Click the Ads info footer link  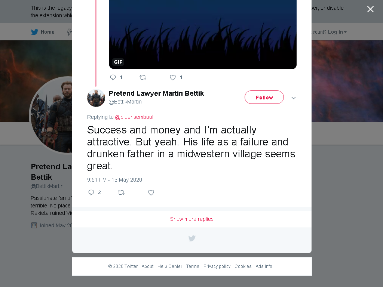pos(264,266)
